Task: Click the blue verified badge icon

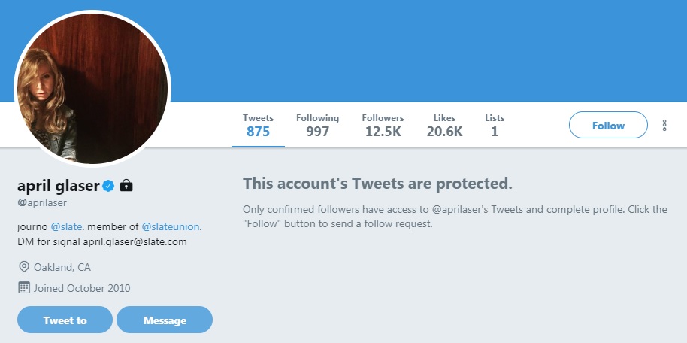Action: click(108, 186)
